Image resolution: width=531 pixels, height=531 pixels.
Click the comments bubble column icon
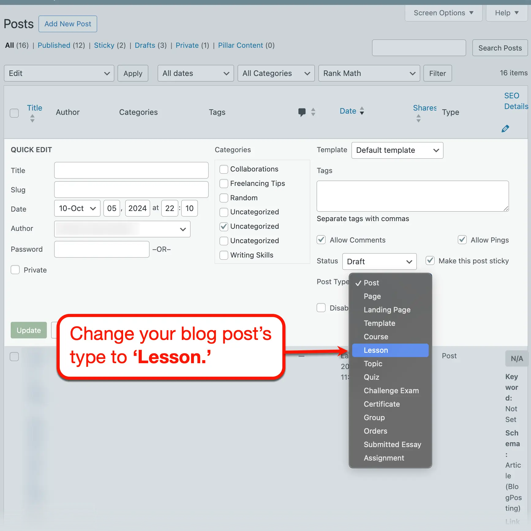302,112
